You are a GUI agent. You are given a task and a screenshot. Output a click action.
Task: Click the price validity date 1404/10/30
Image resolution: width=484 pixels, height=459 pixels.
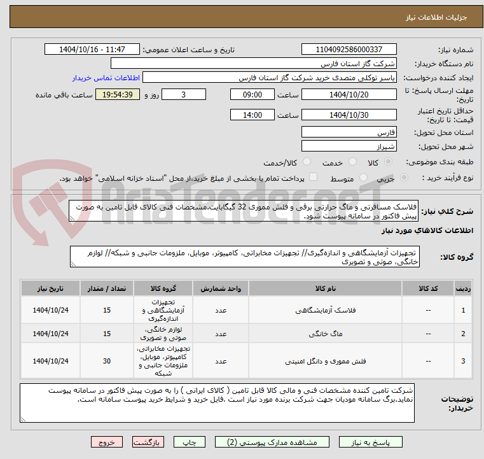pos(349,115)
